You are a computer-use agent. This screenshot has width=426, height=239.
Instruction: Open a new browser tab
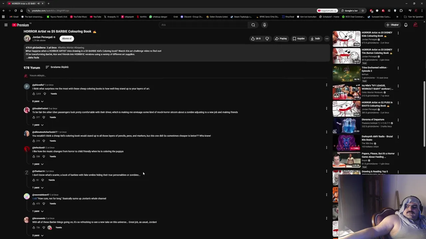click(x=48, y=4)
